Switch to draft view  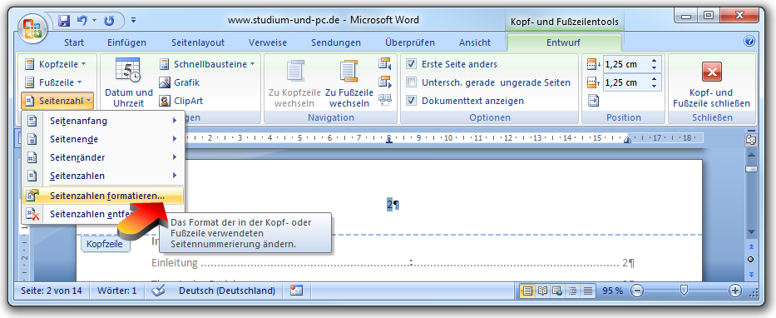coord(587,291)
